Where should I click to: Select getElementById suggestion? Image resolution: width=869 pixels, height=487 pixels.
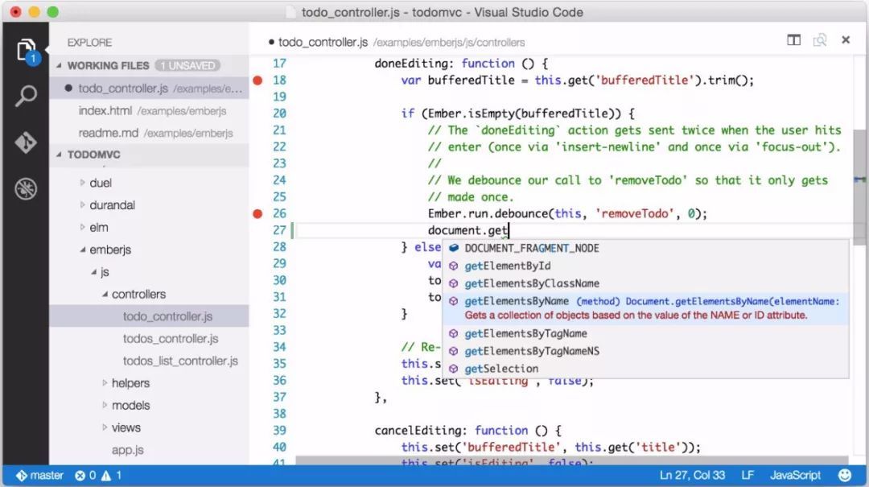(x=645, y=266)
